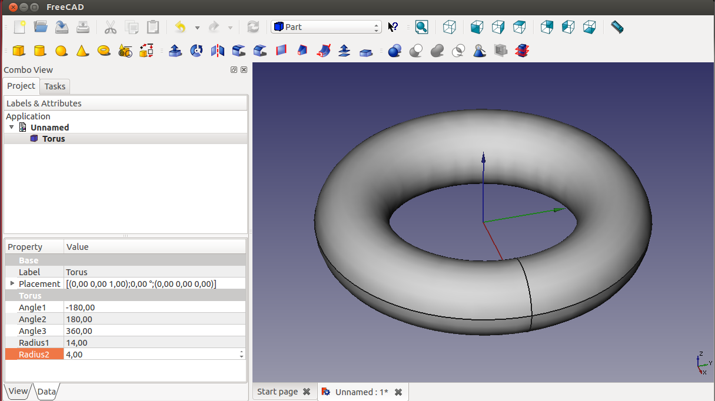This screenshot has height=401, width=715.
Task: Open the measure distance ruler tool
Action: pos(617,27)
